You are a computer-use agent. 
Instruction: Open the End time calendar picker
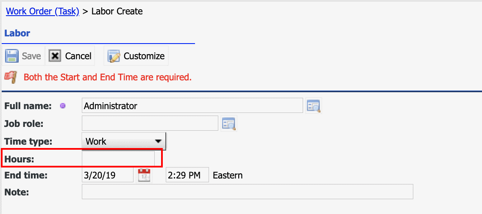point(144,176)
